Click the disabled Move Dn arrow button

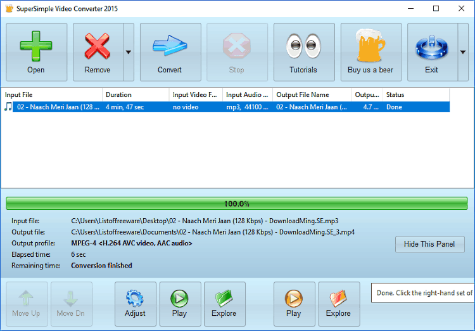(71, 304)
